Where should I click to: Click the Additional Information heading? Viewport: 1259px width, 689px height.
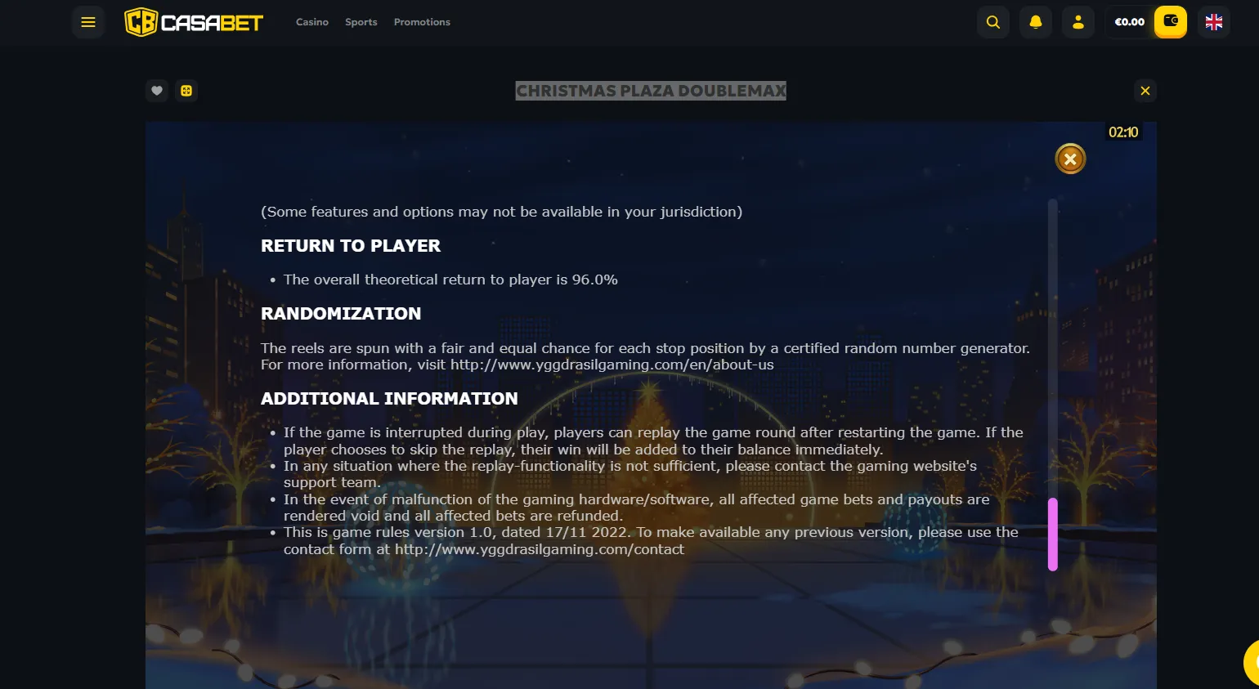click(389, 399)
